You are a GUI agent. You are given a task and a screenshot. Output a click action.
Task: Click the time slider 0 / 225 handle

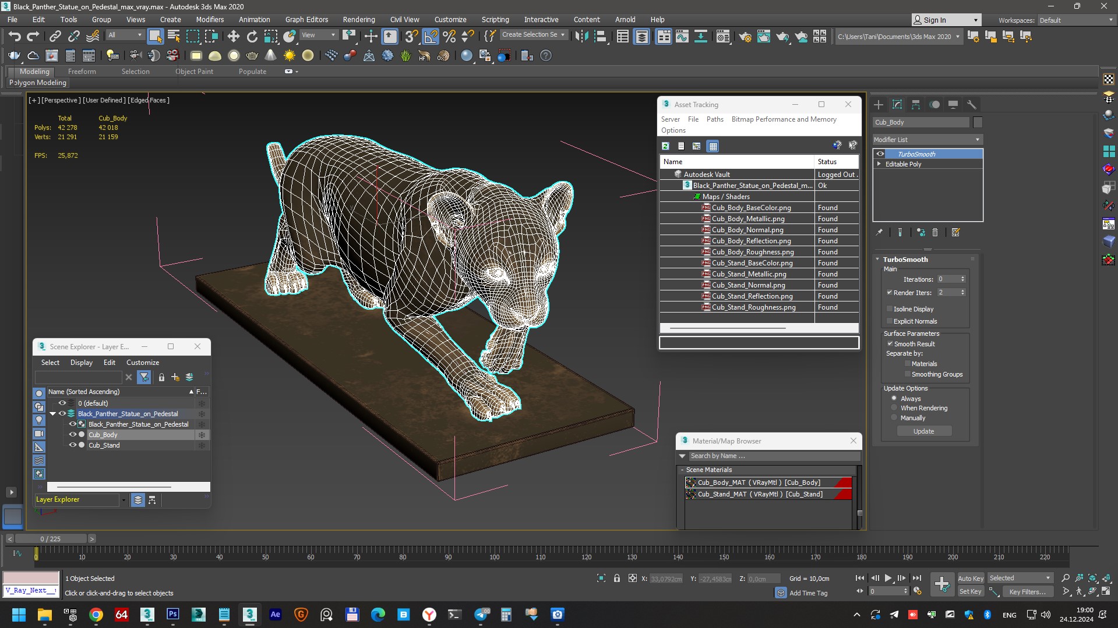[51, 539]
